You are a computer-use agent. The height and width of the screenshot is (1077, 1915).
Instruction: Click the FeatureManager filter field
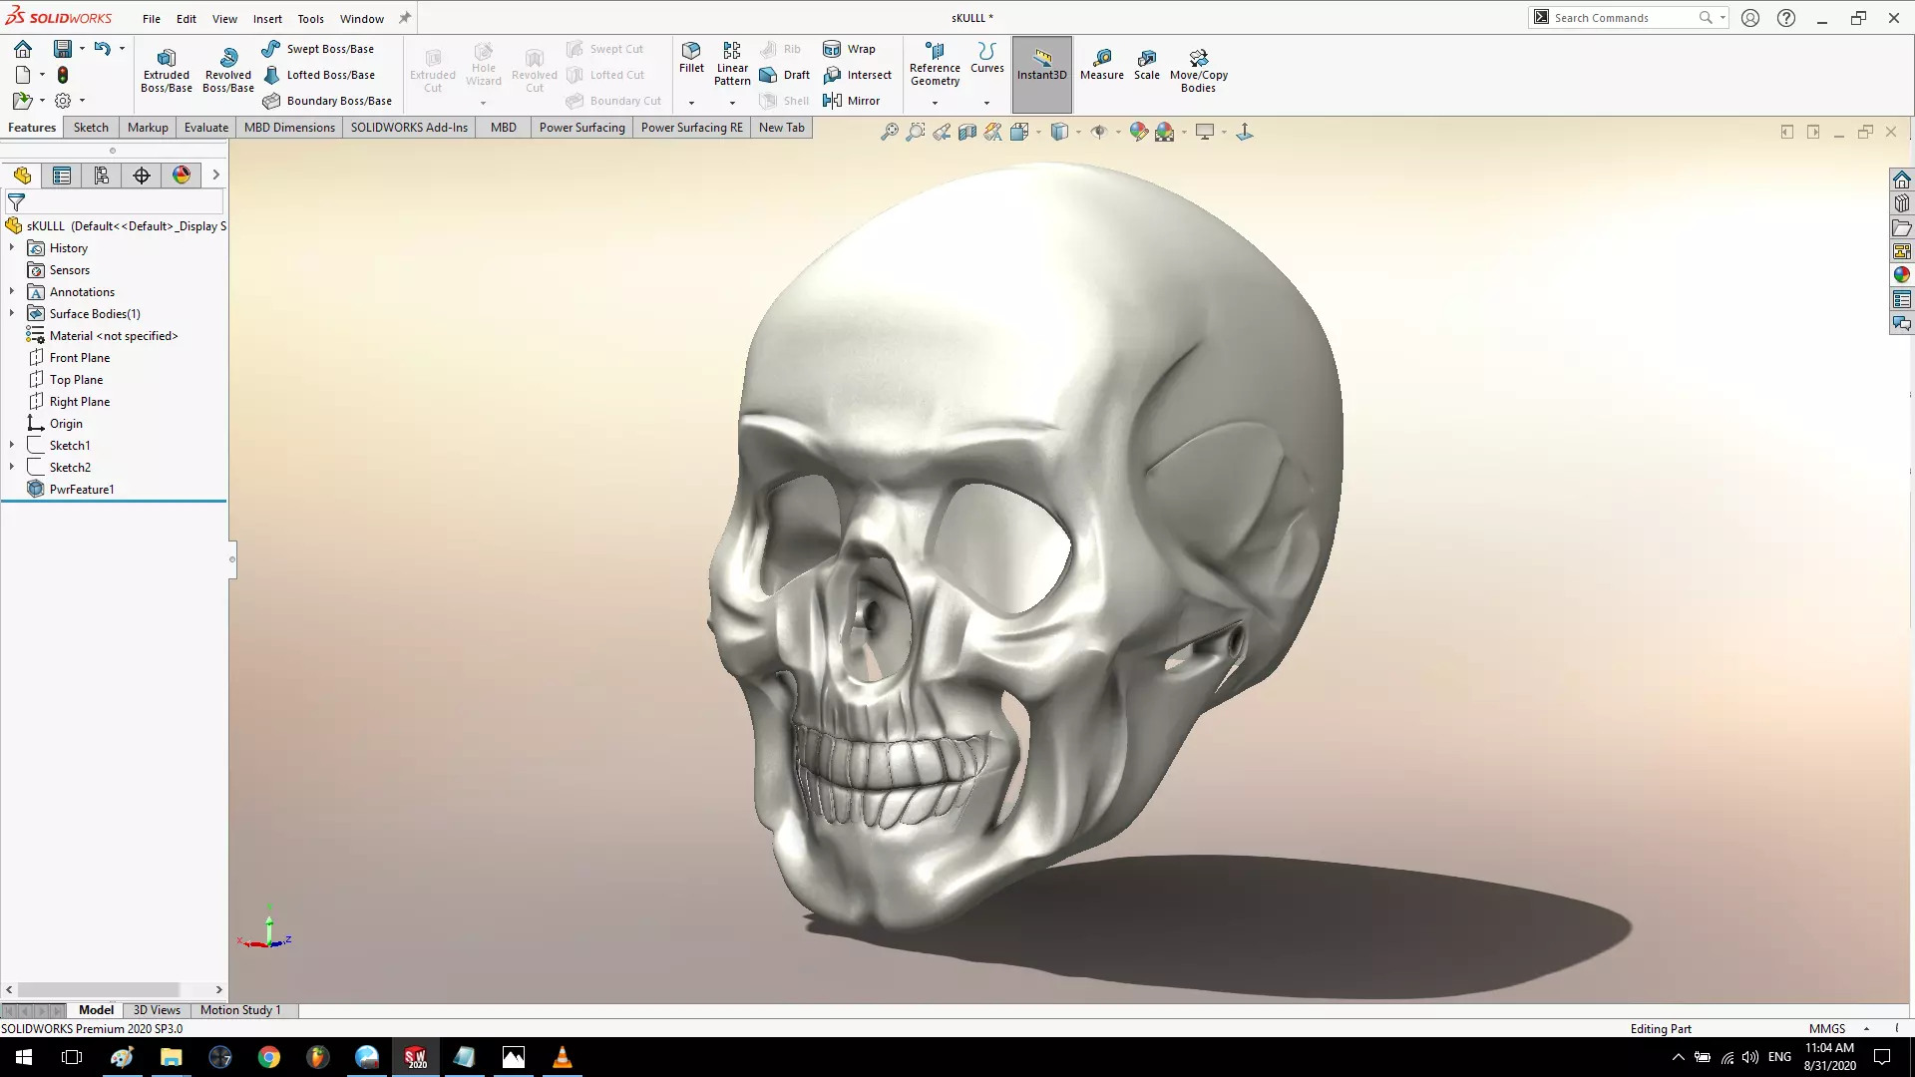point(115,201)
